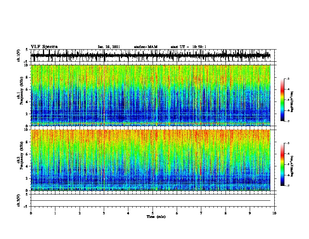Click time axis tick label "4"
309x239 pixels.
128,213
